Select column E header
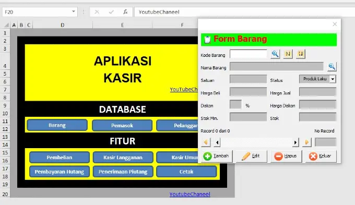Screen dimensions: 355x205 click(x=122, y=25)
